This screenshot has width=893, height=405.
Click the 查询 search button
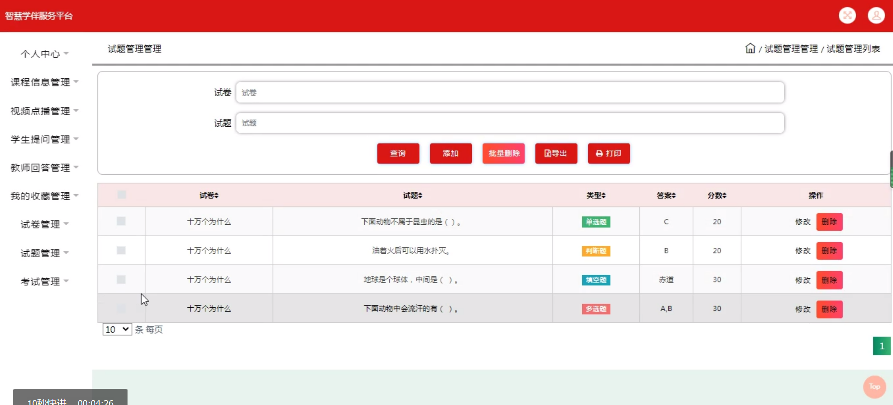click(x=398, y=153)
